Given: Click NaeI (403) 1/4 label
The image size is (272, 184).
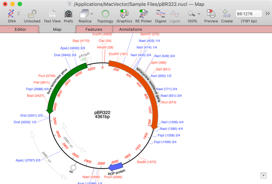Looking at the screenshot, I should tap(149, 41).
